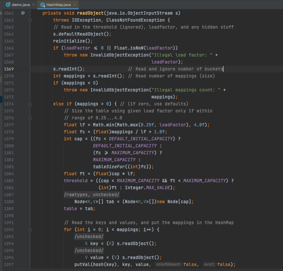Screen dimensions: 283x271
Task: Click 'float ft' declaration on line 1384
Action: tap(74, 174)
